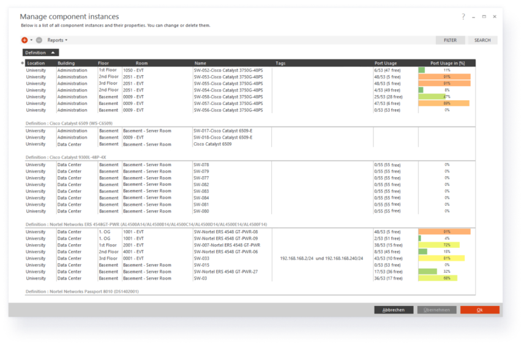
Task: Select row SW-053-Cisco Catalyst 3750G-48PS
Action: 250,77
